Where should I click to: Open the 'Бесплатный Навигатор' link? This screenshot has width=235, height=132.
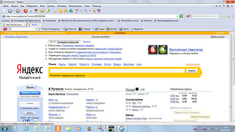coord(186,50)
